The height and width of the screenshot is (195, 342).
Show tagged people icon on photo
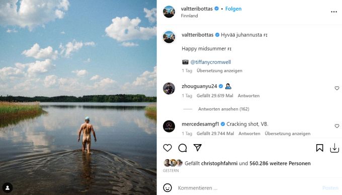click(x=8, y=188)
